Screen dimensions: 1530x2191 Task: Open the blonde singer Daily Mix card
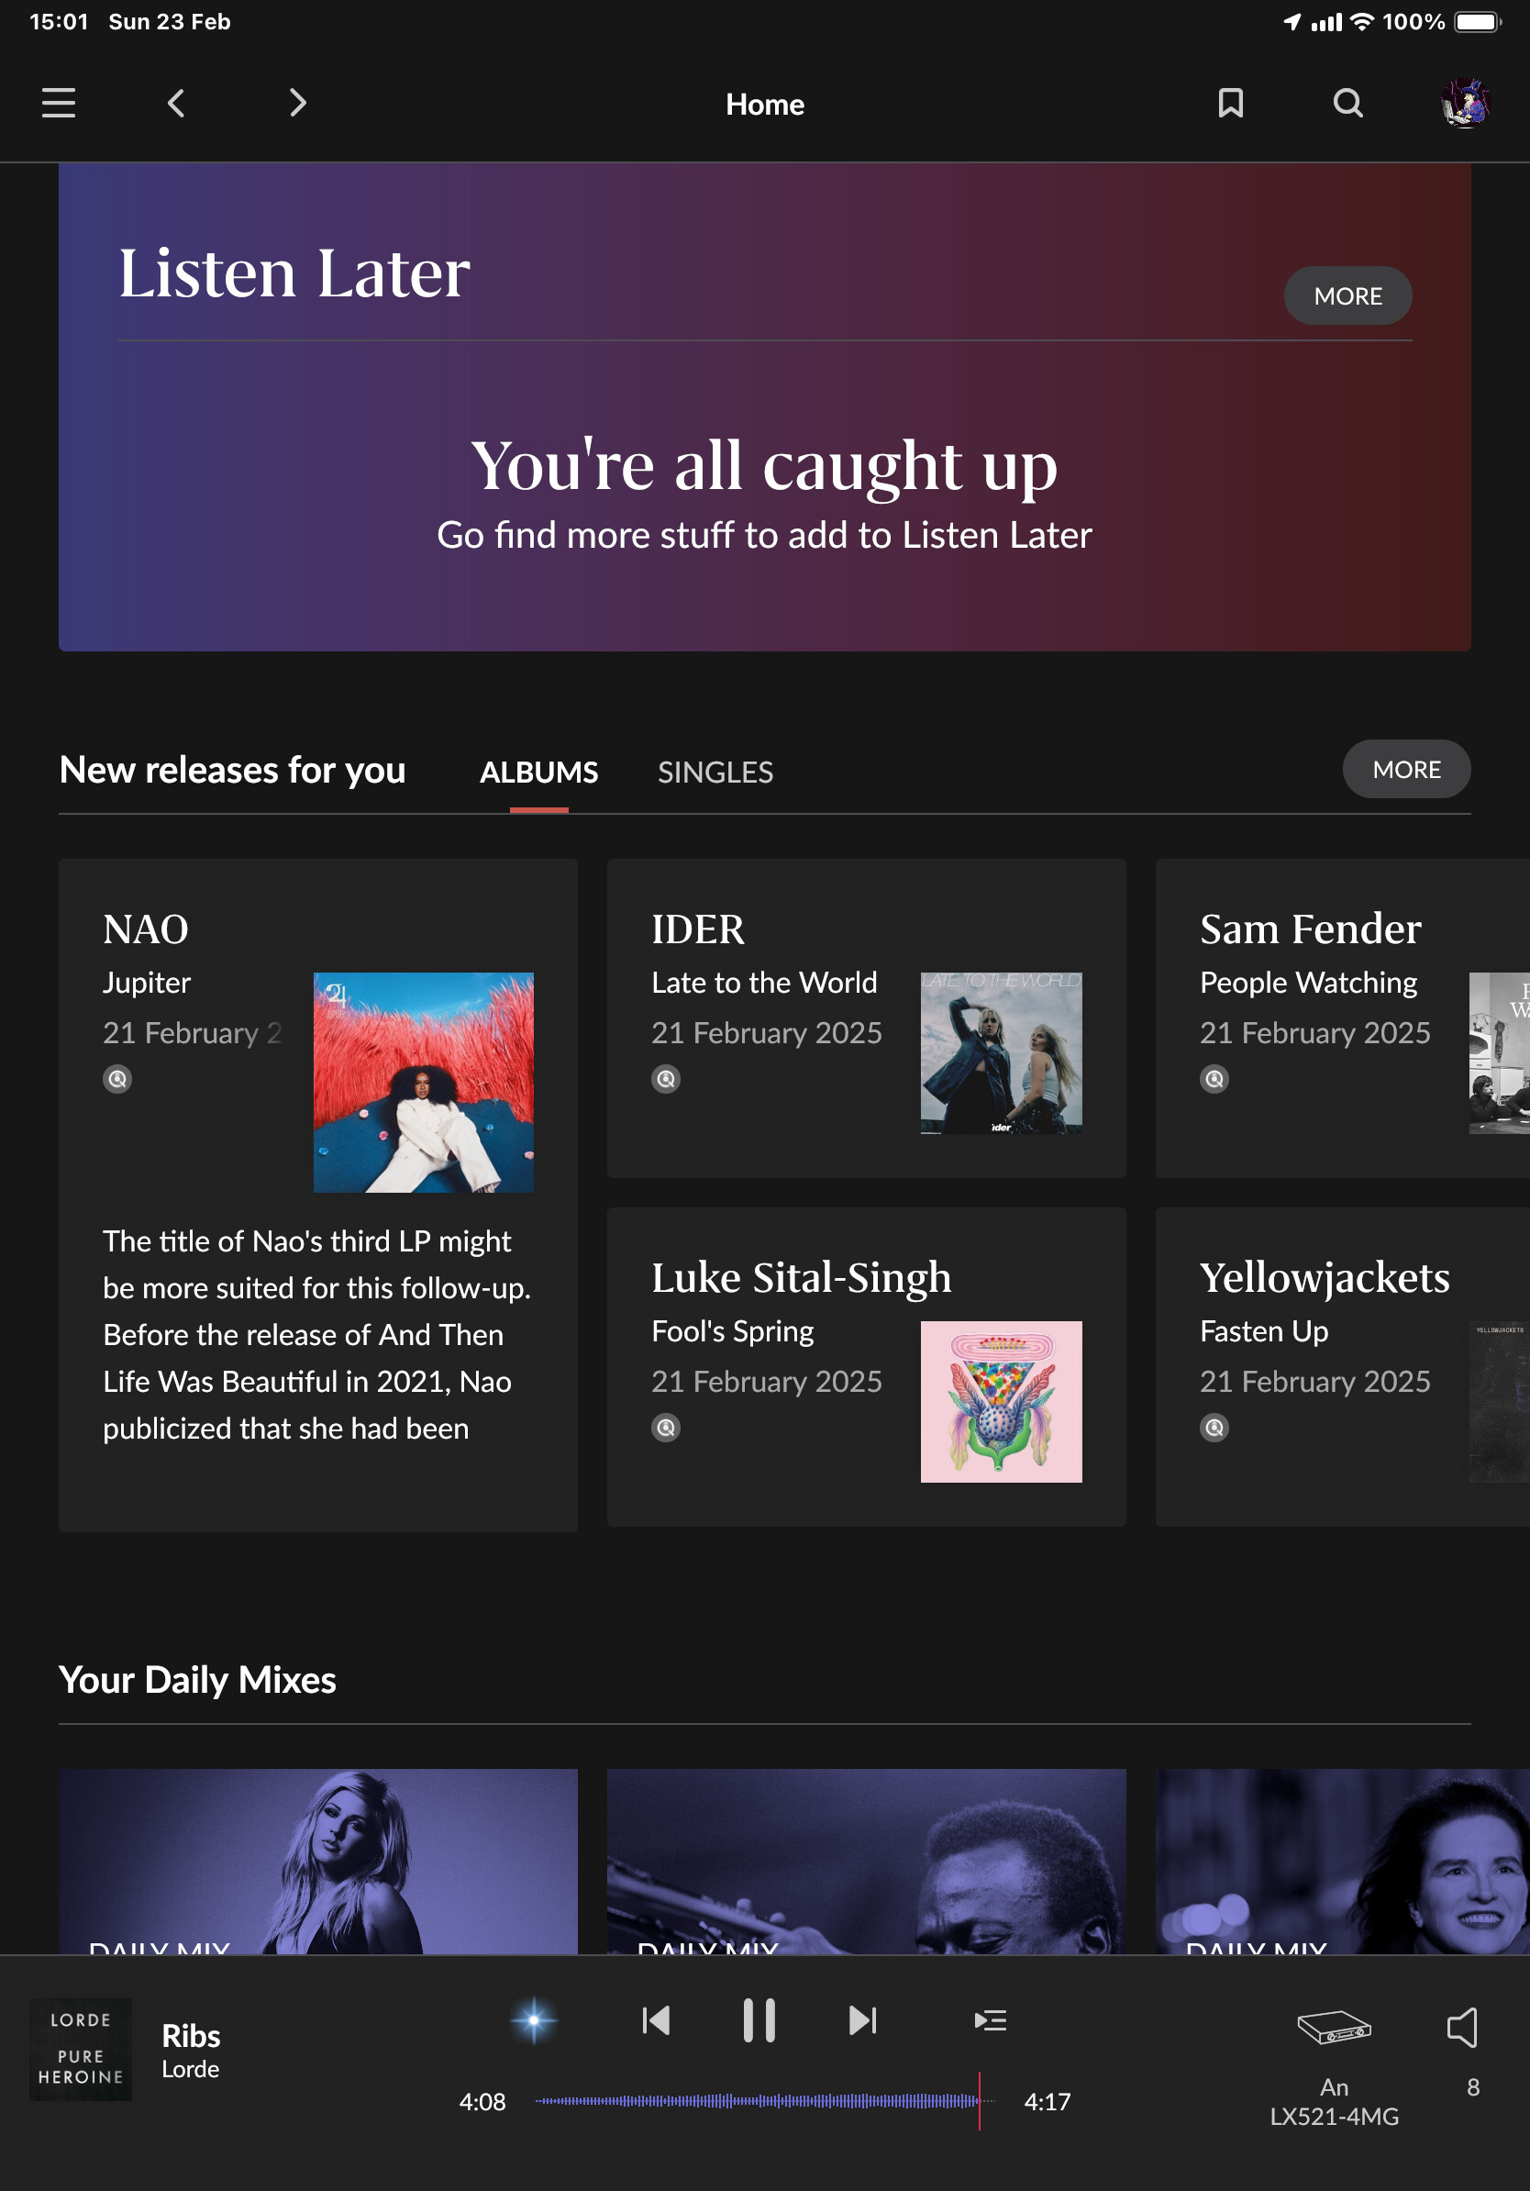pyautogui.click(x=317, y=1861)
